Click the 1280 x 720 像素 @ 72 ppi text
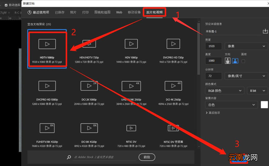The height and width of the screenshot is (166, 269). click(x=89, y=62)
